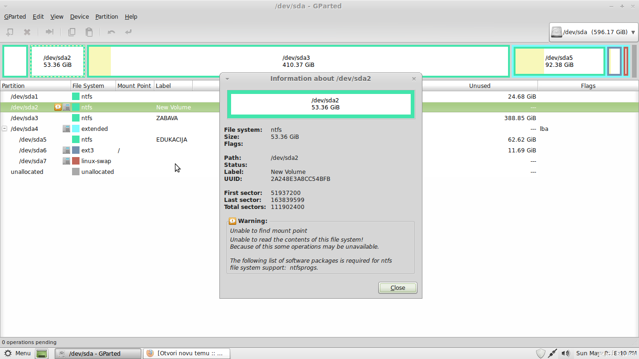This screenshot has height=359, width=639.
Task: Switch to the Otvori novu temu taskbar window
Action: click(x=186, y=353)
